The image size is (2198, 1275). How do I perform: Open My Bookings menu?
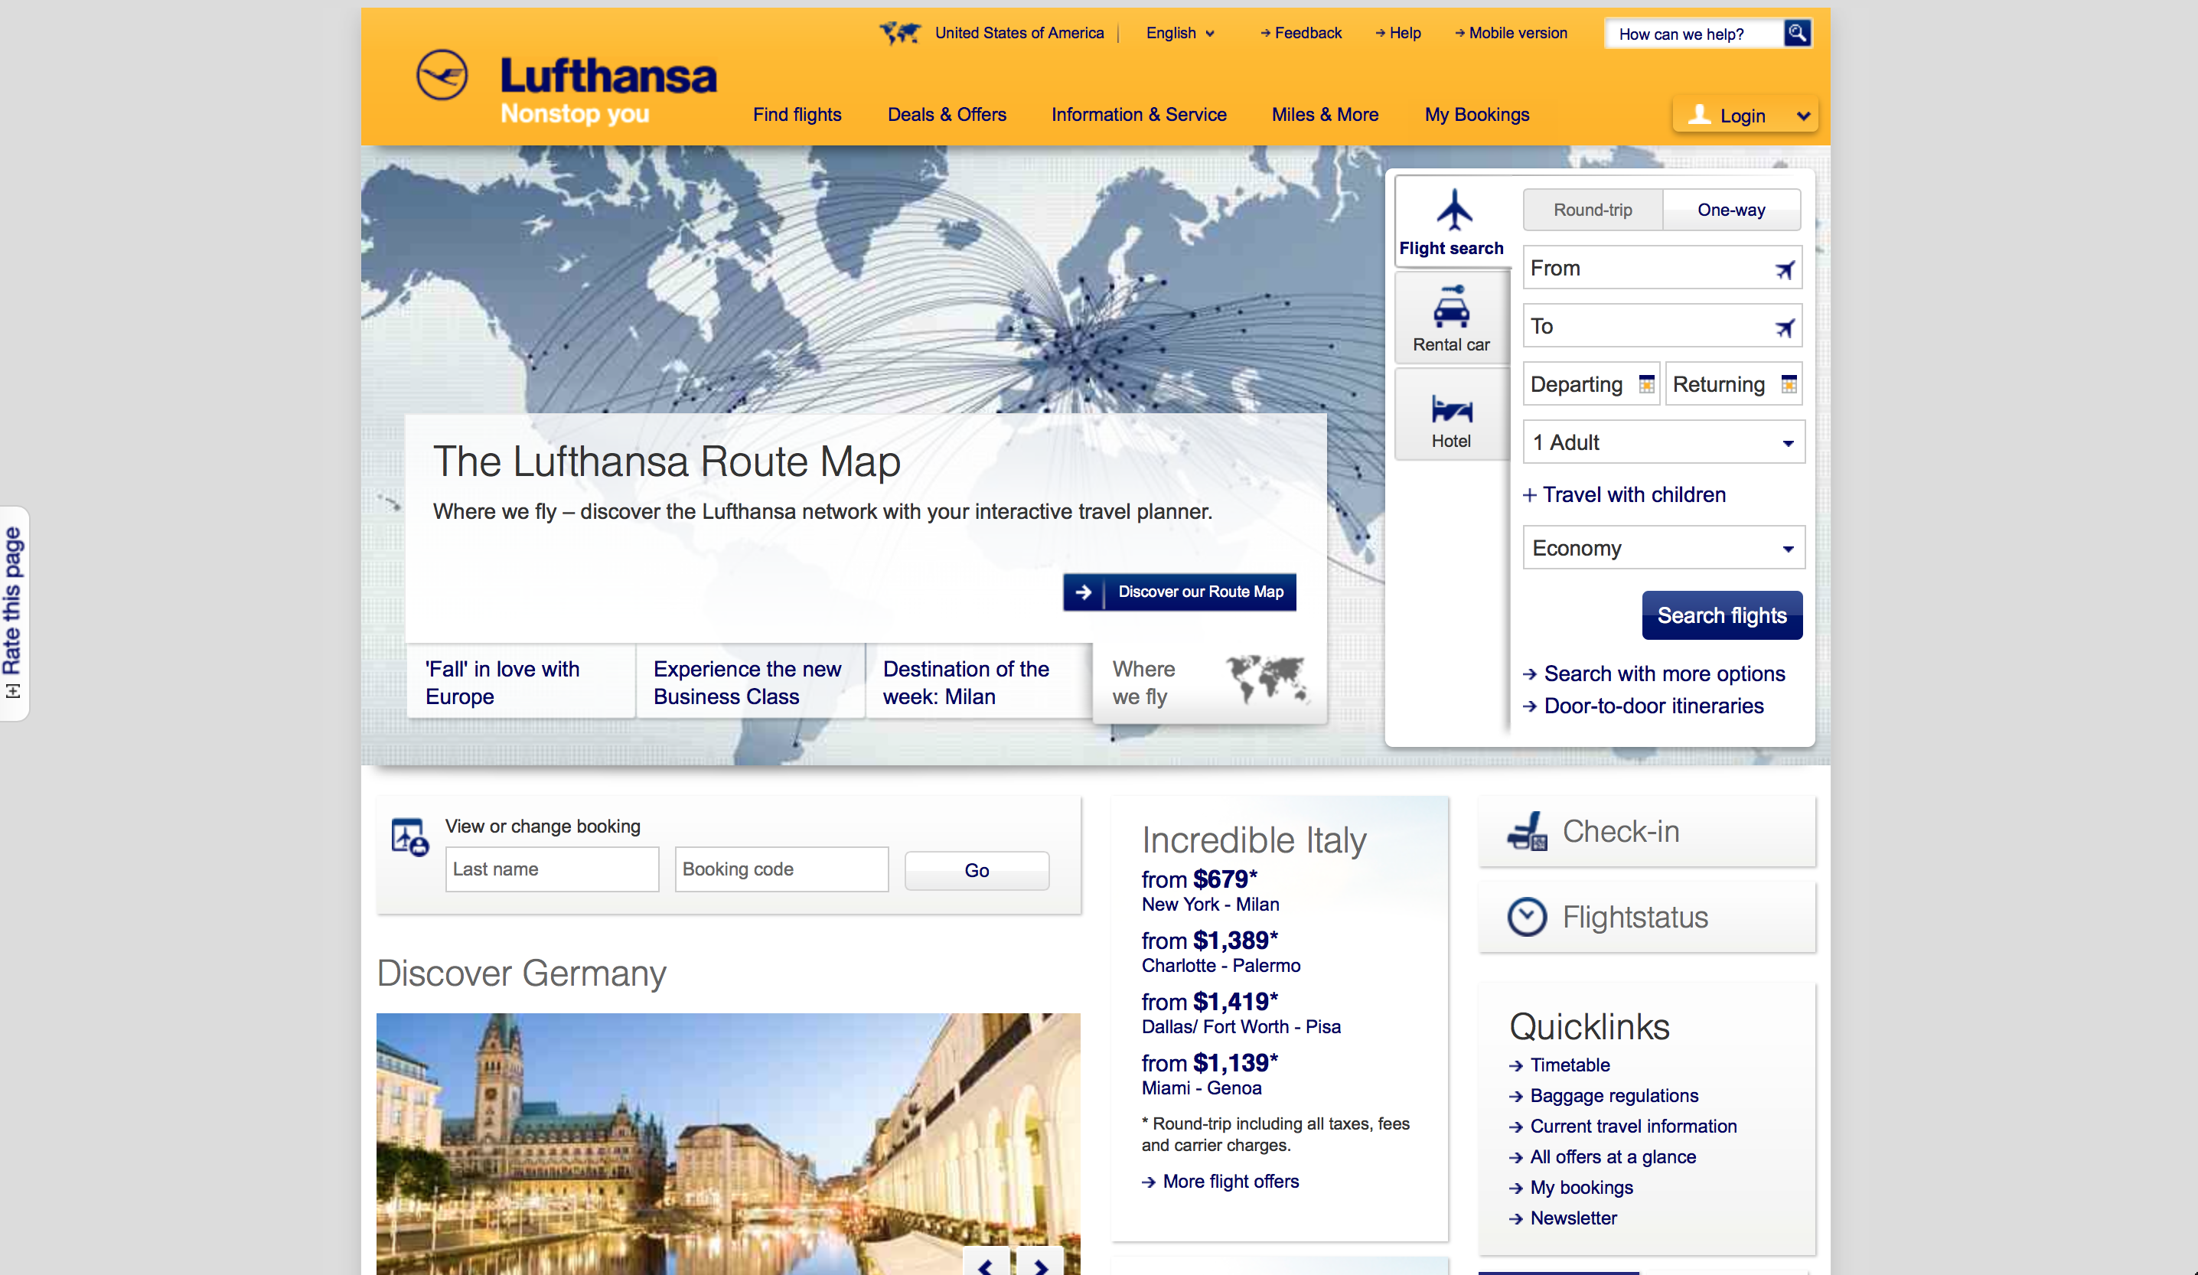pos(1476,115)
